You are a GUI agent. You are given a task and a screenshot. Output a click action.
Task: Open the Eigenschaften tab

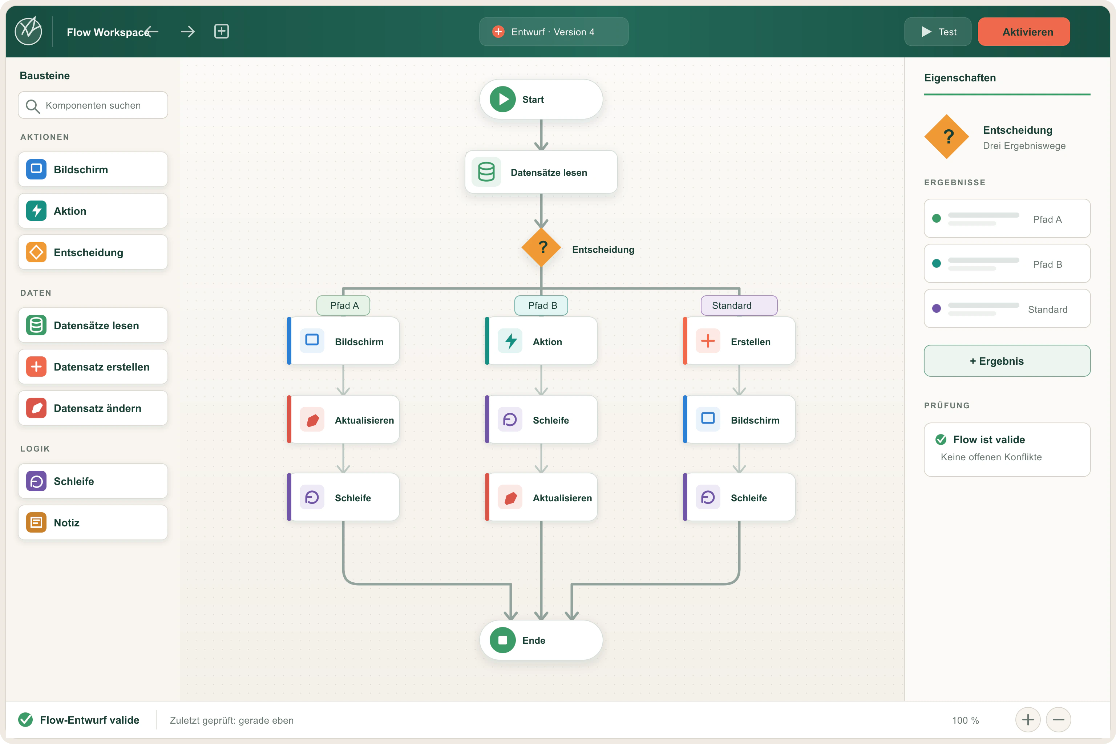(x=960, y=78)
